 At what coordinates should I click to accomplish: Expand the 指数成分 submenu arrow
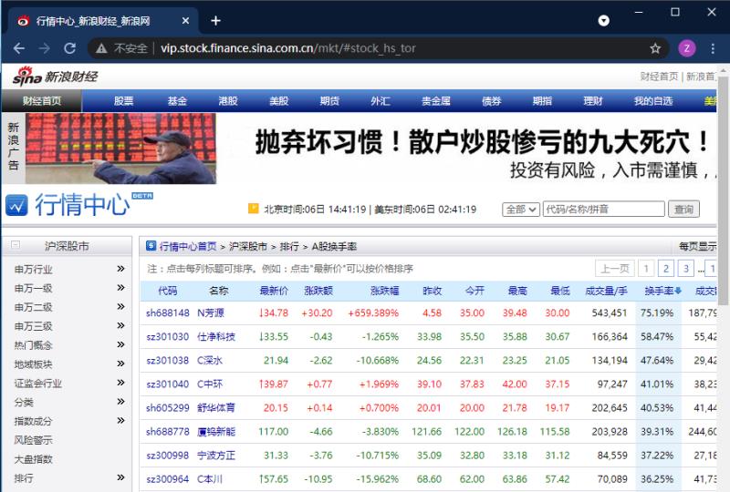120,420
